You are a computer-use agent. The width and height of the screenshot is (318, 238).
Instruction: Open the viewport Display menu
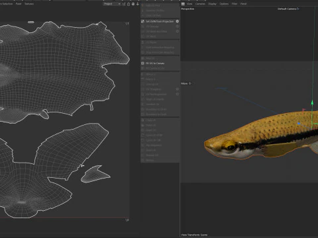click(212, 4)
